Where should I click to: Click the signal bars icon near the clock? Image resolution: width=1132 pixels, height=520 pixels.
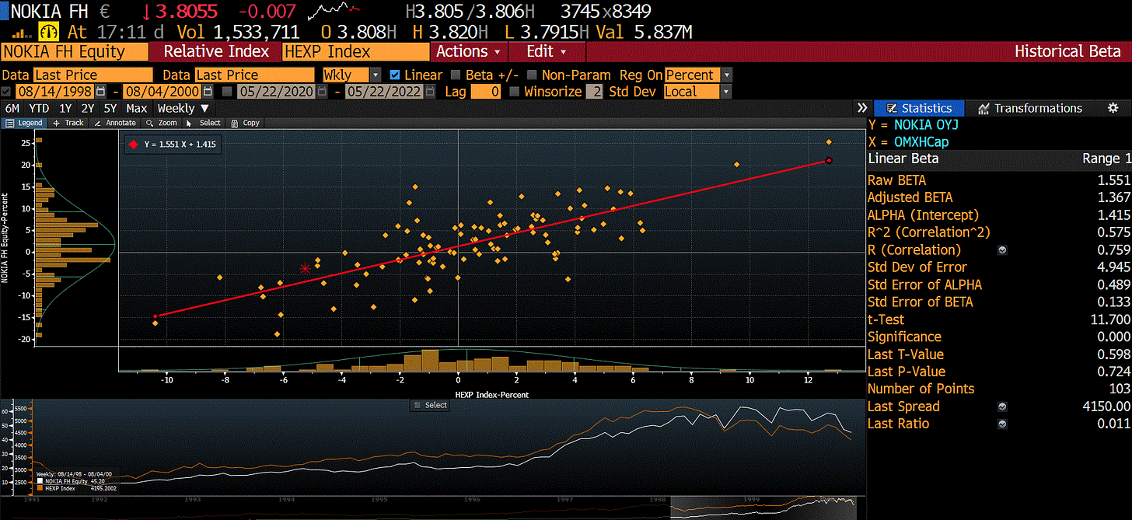point(22,34)
